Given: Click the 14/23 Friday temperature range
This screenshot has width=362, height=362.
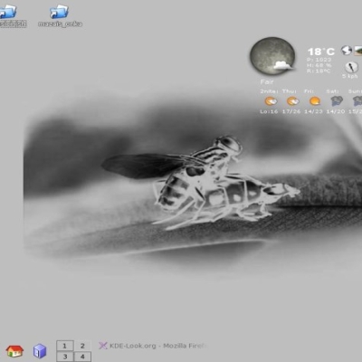Looking at the screenshot, I should 313,111.
